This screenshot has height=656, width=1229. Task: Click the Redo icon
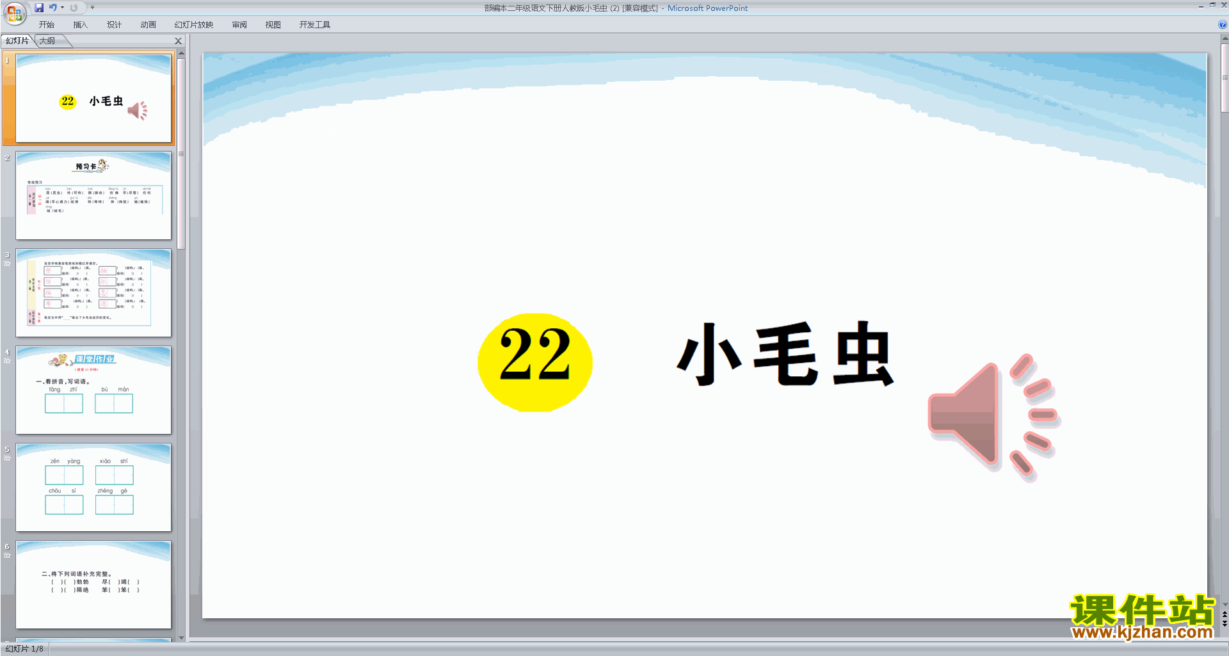74,8
